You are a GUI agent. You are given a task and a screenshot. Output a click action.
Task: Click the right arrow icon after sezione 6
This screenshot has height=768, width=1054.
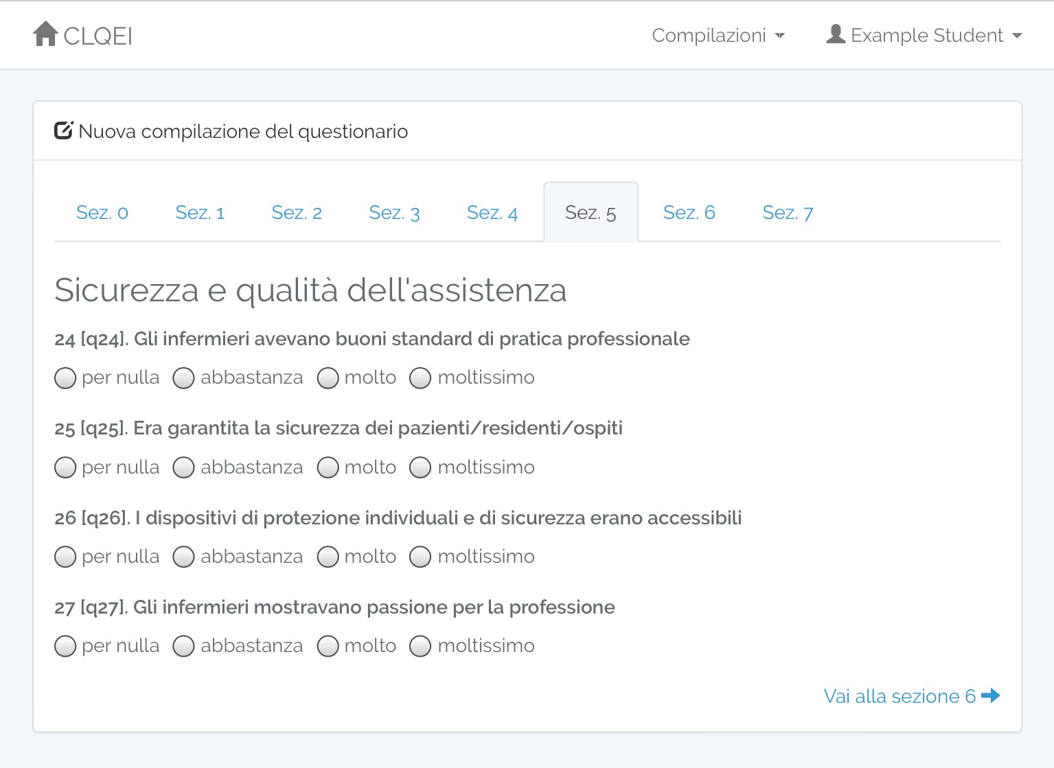991,695
